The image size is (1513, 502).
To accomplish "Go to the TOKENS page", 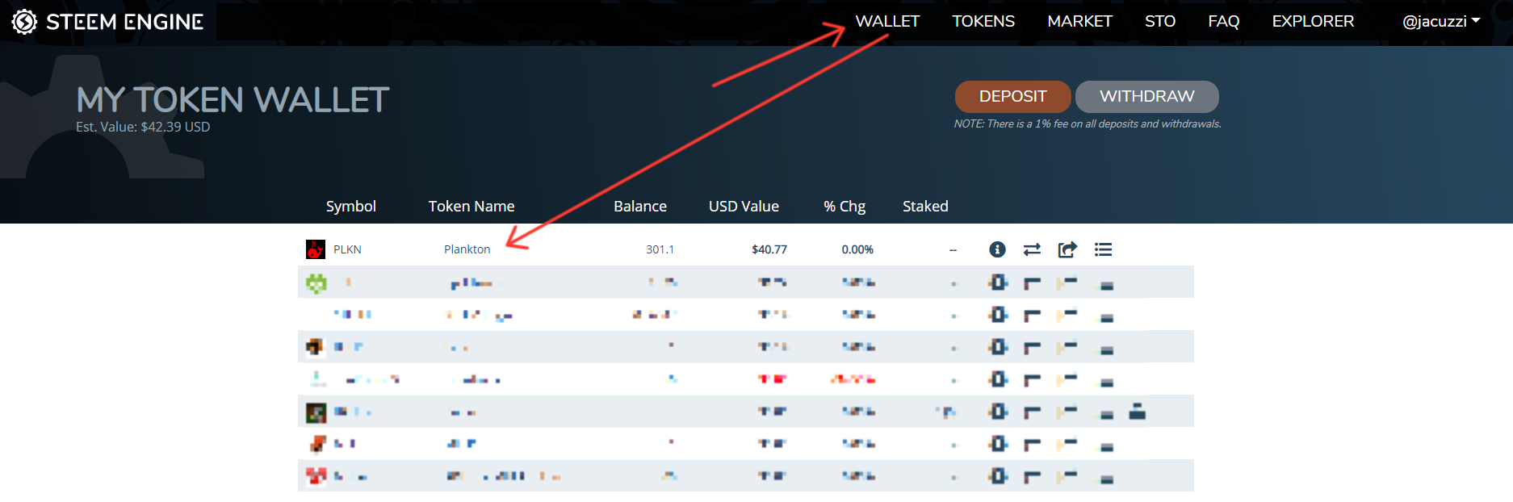I will point(983,22).
